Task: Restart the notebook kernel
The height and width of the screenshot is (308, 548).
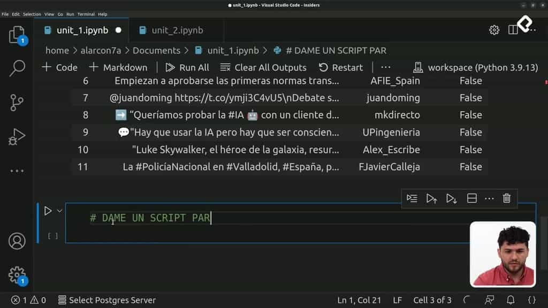Action: pos(341,67)
